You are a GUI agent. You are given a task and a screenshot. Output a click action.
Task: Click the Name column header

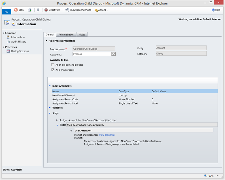56,91
